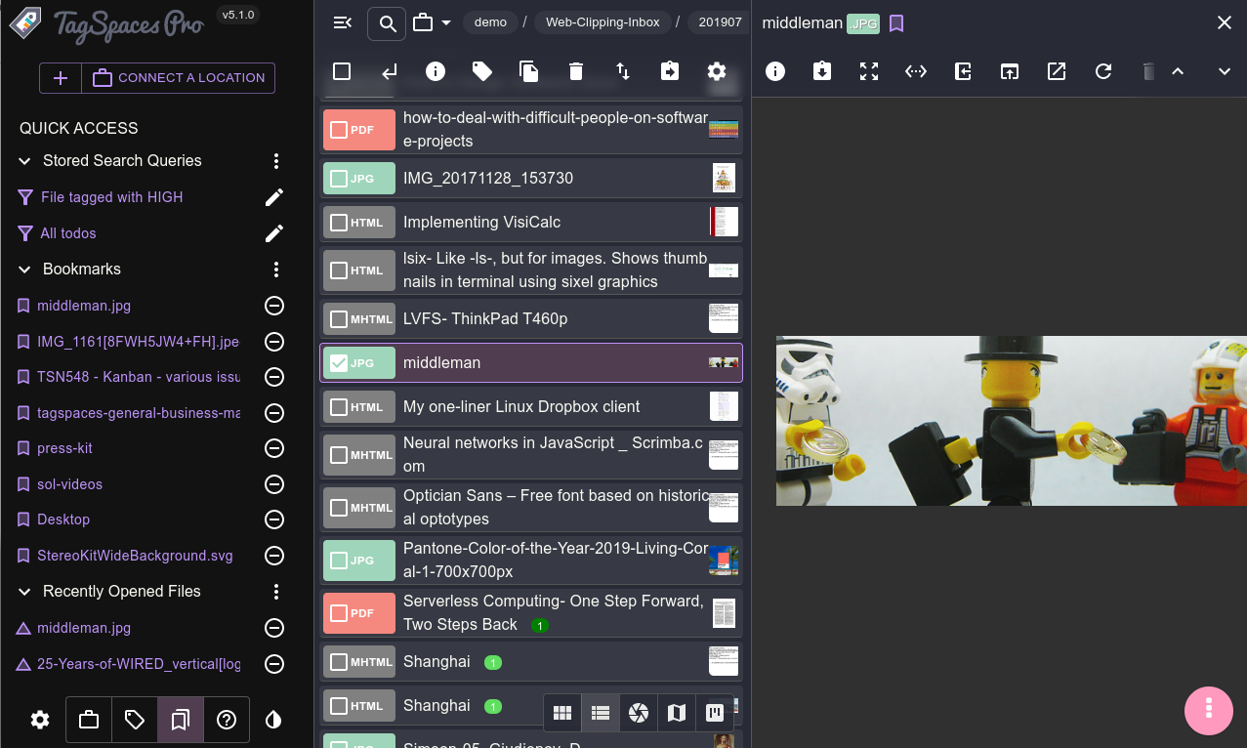Check My one-liner Linux Dropbox client checkbox
Image resolution: width=1247 pixels, height=748 pixels.
[339, 407]
